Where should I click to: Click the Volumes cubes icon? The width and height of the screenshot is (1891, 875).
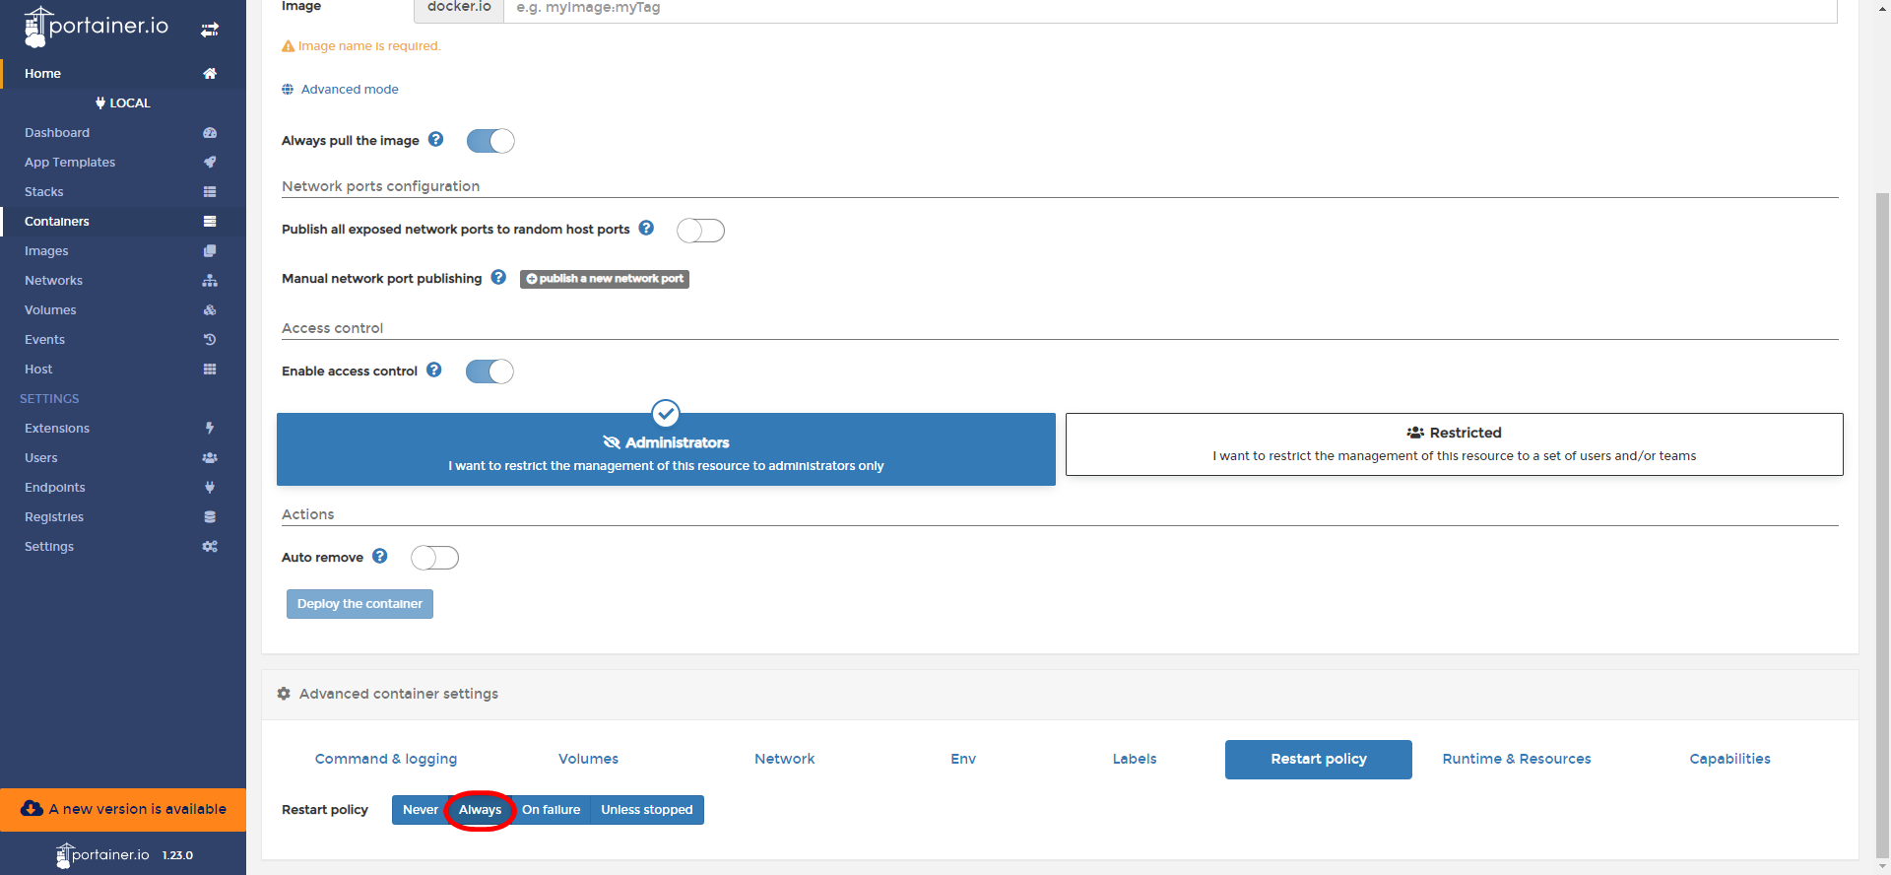[210, 309]
